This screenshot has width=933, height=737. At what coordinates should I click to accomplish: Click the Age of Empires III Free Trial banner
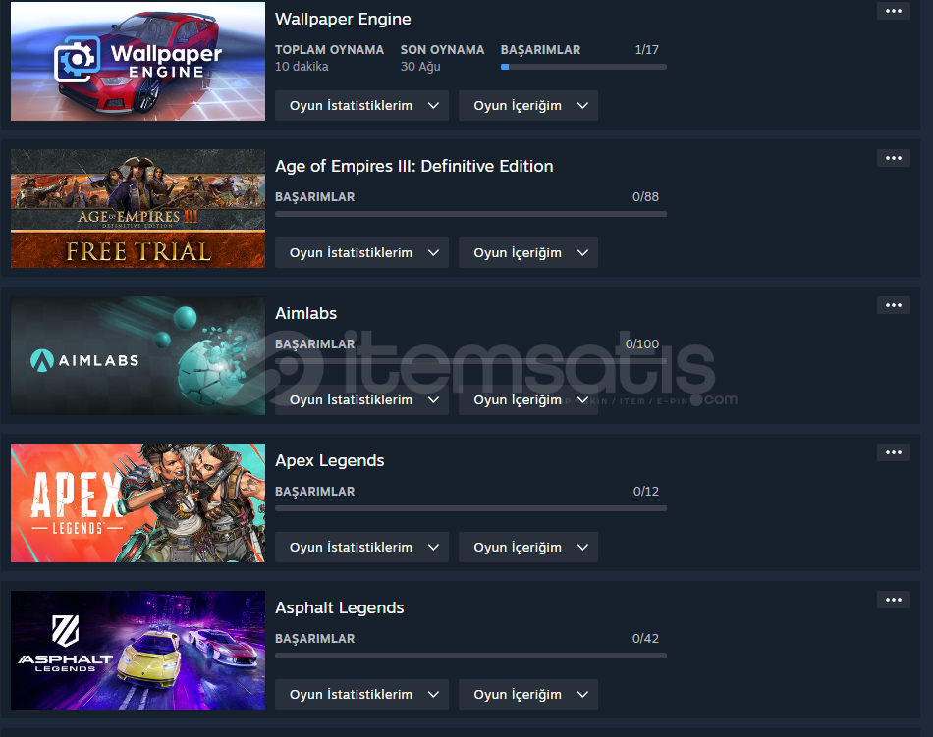[x=138, y=209]
